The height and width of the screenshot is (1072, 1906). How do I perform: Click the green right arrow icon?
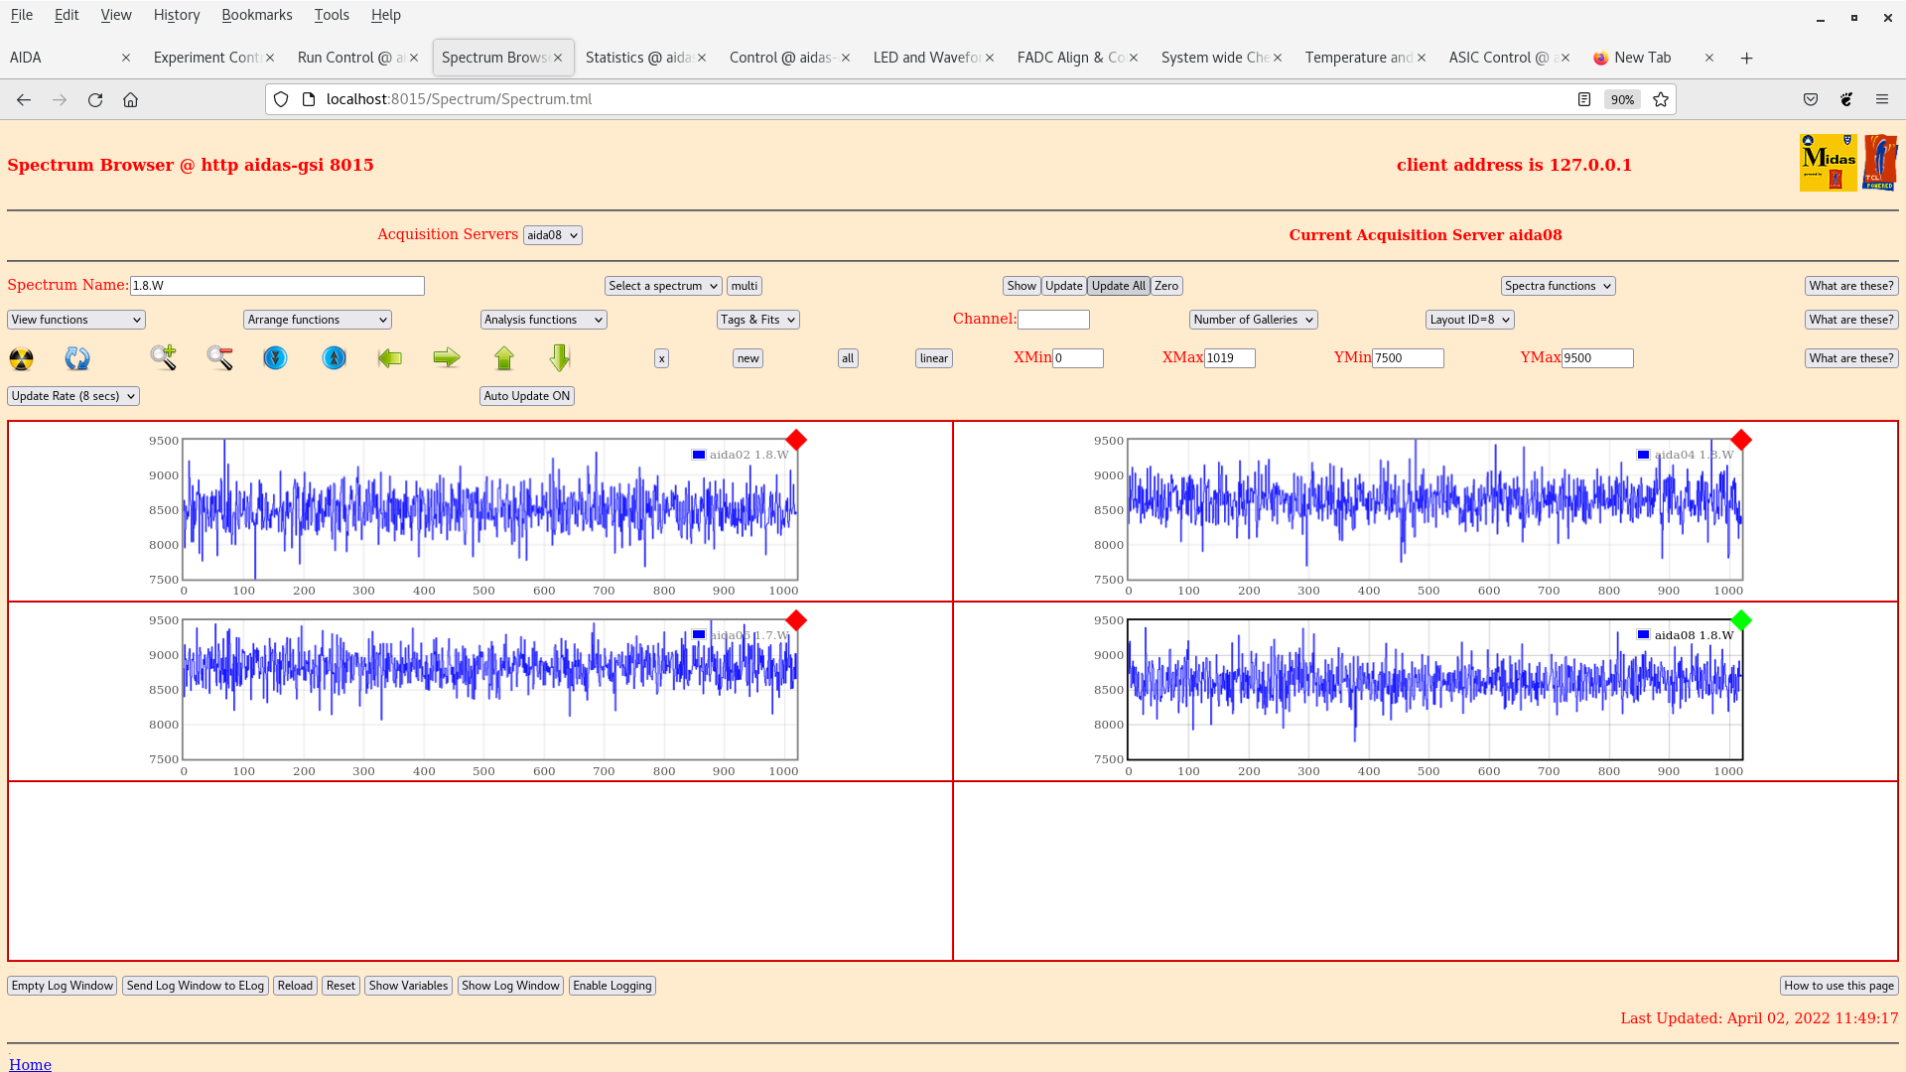[x=447, y=357]
